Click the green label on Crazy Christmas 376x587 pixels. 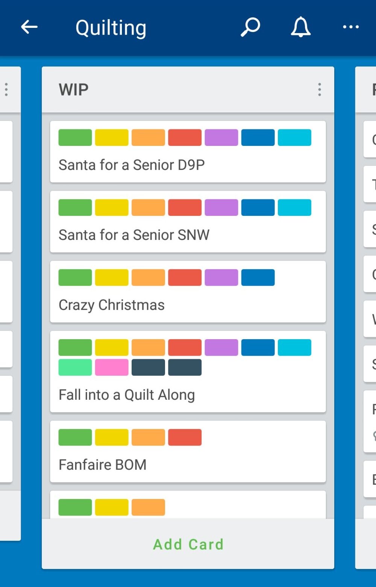point(75,278)
